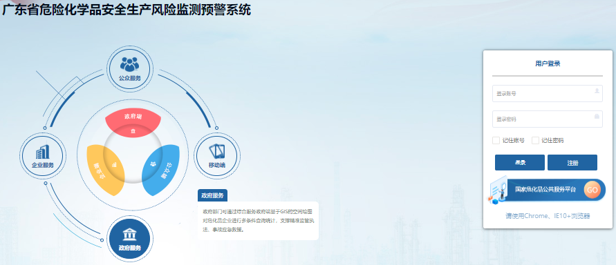
Task: Focus the 登录密码 input field
Action: 548,119
